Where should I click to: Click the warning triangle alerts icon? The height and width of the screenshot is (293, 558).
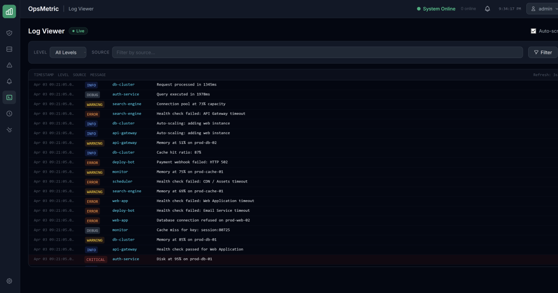click(9, 65)
